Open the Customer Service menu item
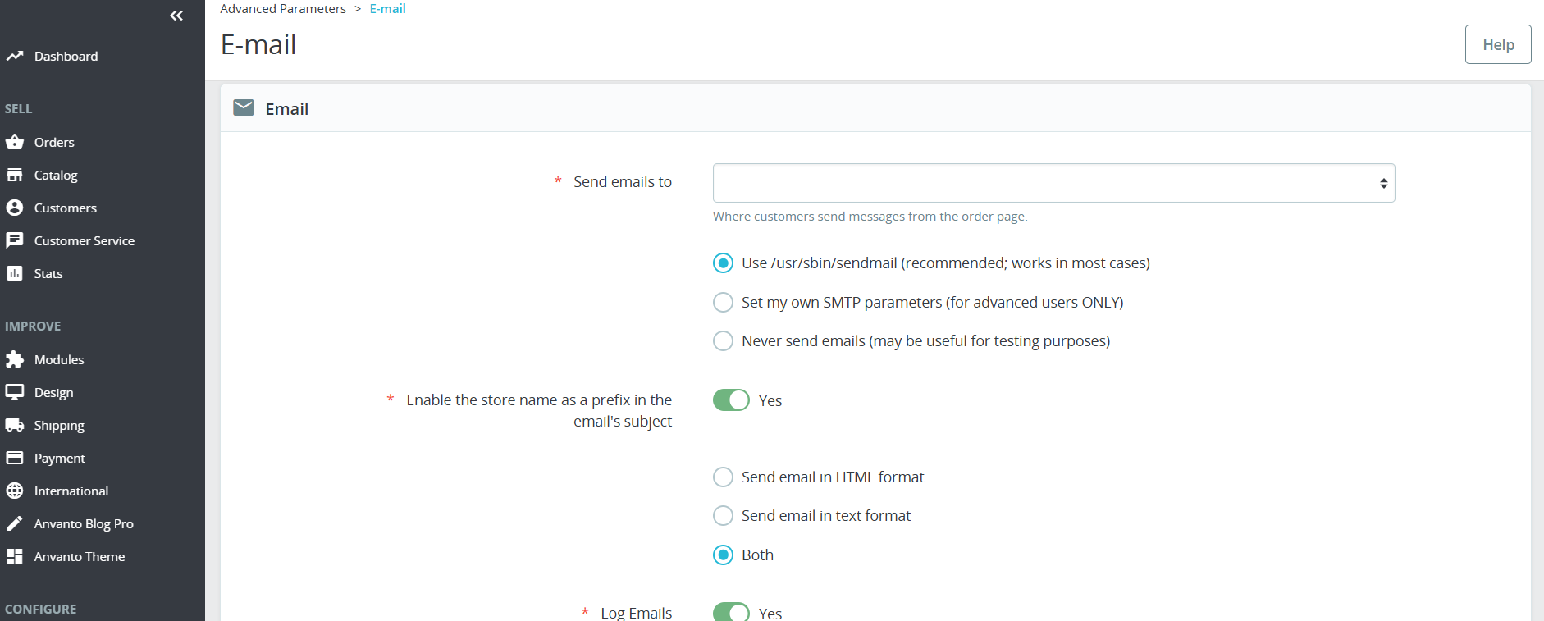This screenshot has height=621, width=1544. click(x=84, y=240)
